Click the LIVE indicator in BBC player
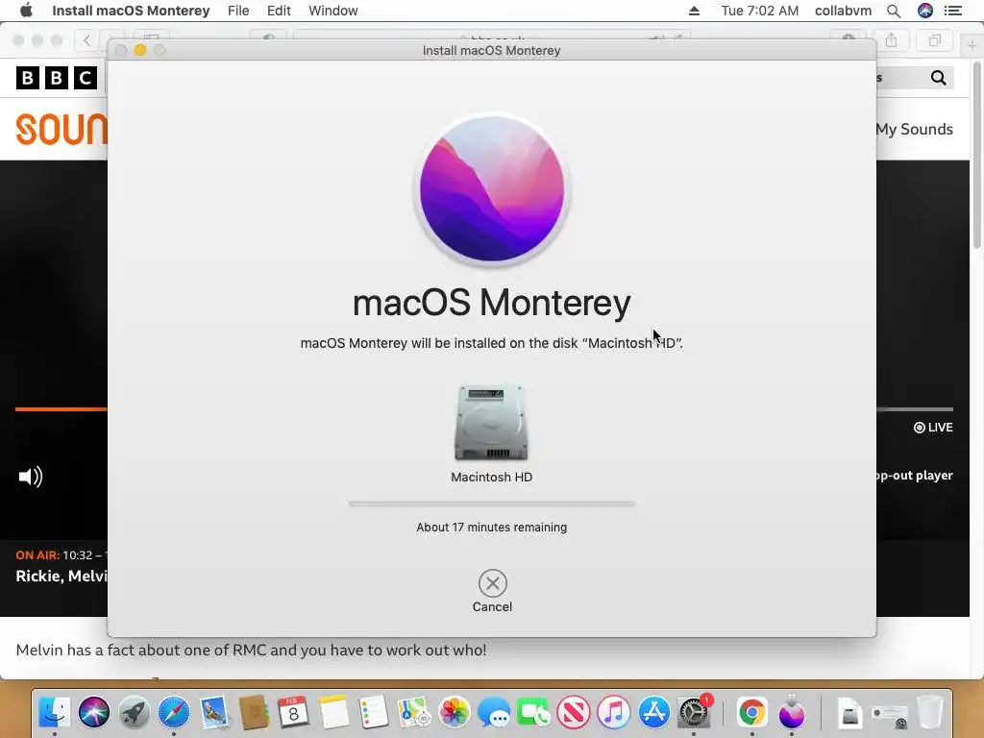984x738 pixels. coord(933,428)
